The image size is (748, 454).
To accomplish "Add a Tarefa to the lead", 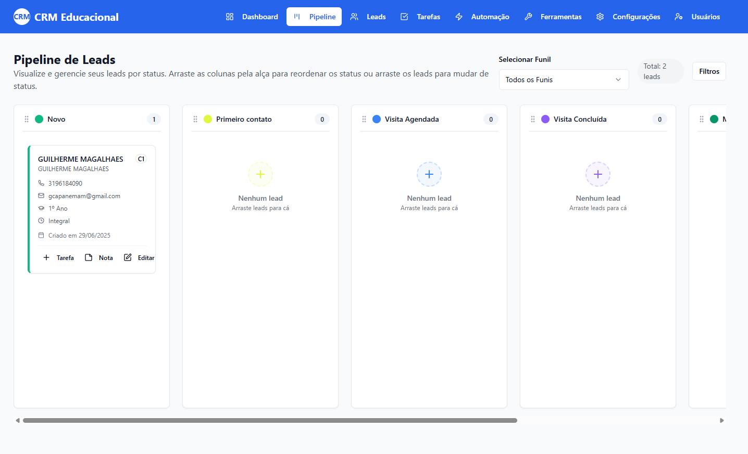I will [x=58, y=257].
